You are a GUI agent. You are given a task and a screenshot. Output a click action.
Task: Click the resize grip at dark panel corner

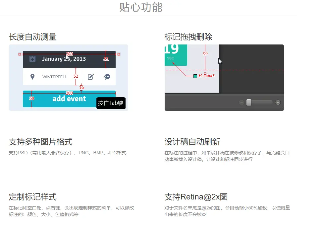point(282,109)
